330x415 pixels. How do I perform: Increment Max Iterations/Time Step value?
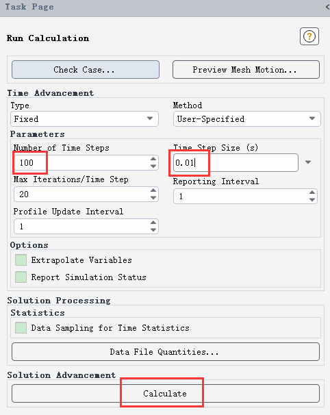point(153,190)
